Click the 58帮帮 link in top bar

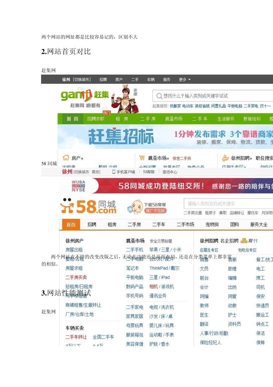click(x=149, y=172)
